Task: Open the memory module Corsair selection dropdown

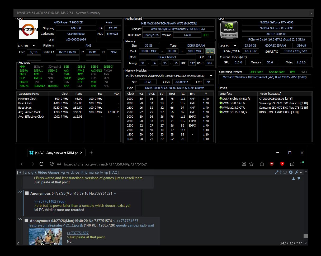Action: (x=169, y=76)
